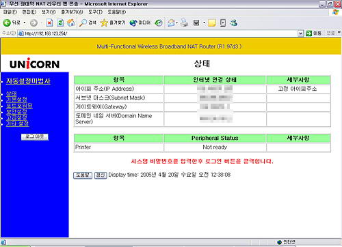Click the Print icon
Viewport: 342px width, 247px height.
pos(184,23)
